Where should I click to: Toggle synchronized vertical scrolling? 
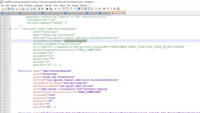(63, 9)
